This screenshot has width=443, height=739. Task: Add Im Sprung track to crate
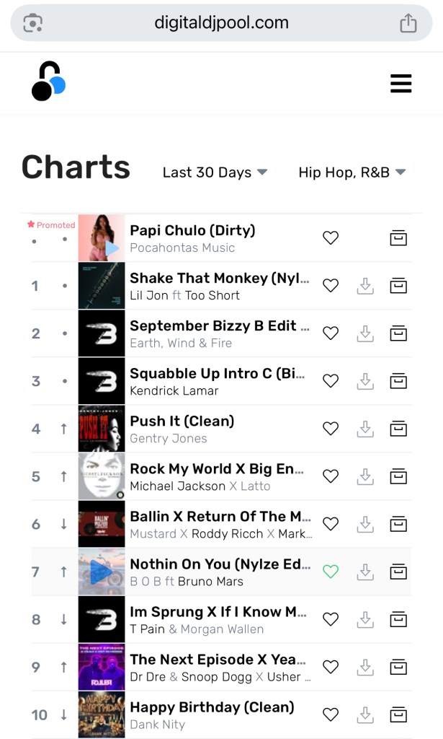[398, 619]
